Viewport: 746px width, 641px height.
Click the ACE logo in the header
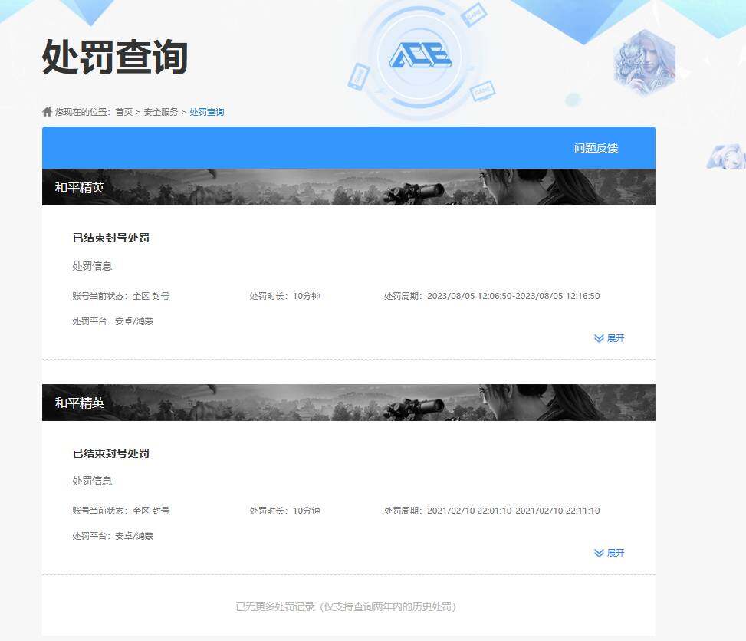click(x=420, y=54)
